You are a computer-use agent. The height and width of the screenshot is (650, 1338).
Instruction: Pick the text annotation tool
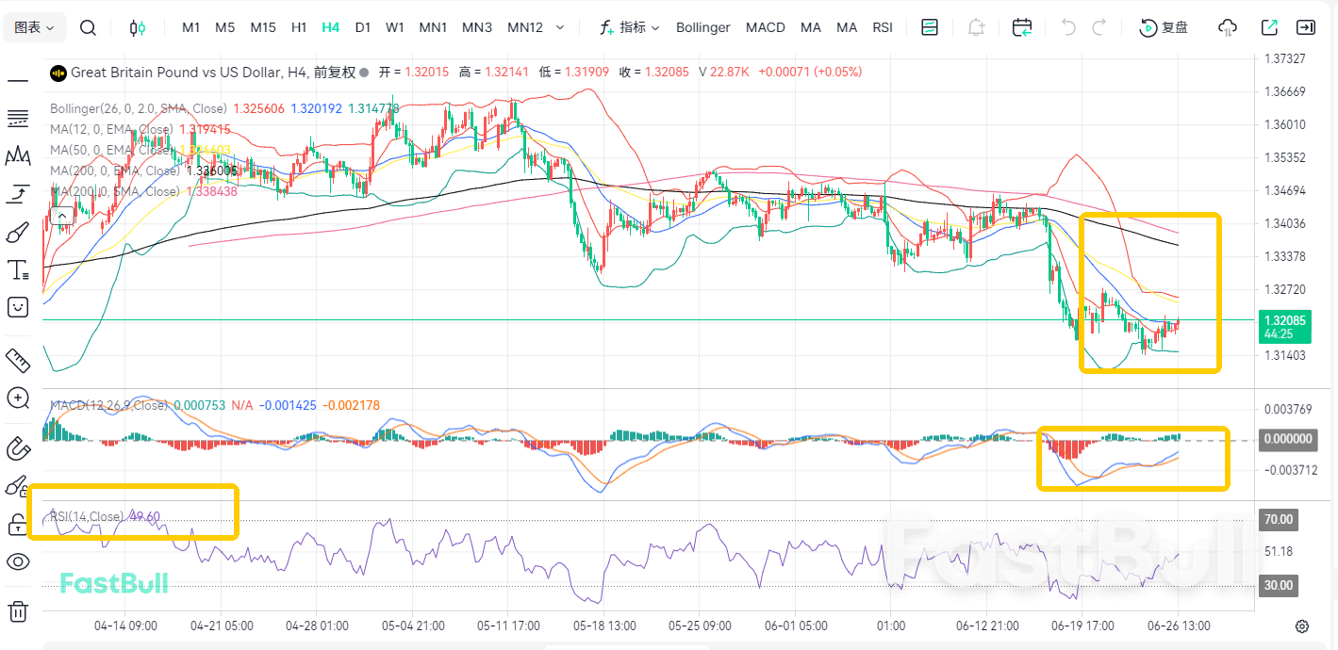tap(17, 270)
